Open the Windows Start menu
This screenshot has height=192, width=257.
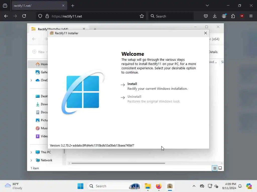click(x=80, y=186)
